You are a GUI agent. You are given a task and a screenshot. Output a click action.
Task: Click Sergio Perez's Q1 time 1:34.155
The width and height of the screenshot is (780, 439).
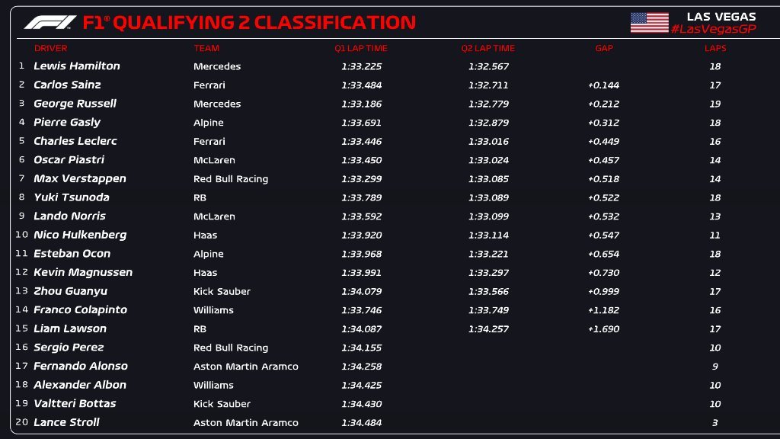[361, 348]
